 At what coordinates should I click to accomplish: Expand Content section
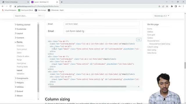(19, 38)
